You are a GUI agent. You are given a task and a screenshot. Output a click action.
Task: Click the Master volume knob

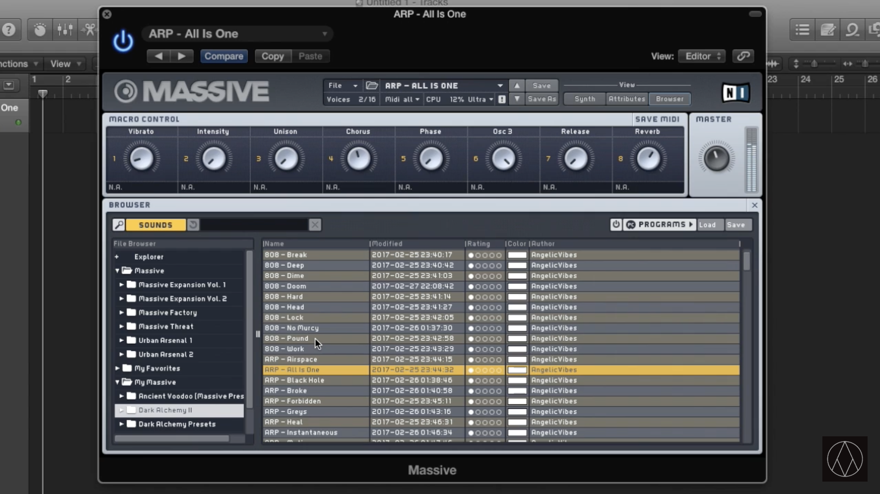pyautogui.click(x=716, y=158)
